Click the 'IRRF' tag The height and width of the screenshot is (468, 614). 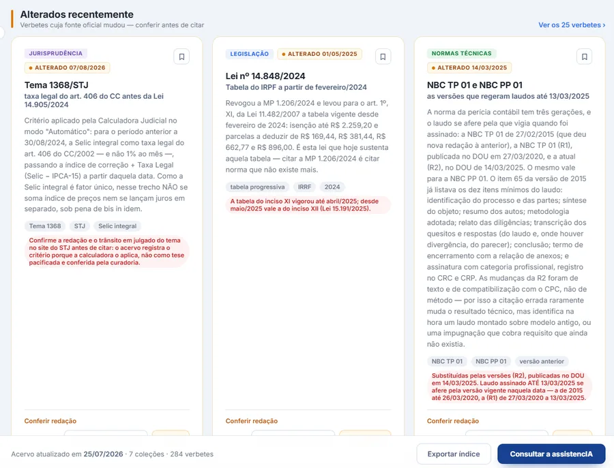pyautogui.click(x=304, y=187)
